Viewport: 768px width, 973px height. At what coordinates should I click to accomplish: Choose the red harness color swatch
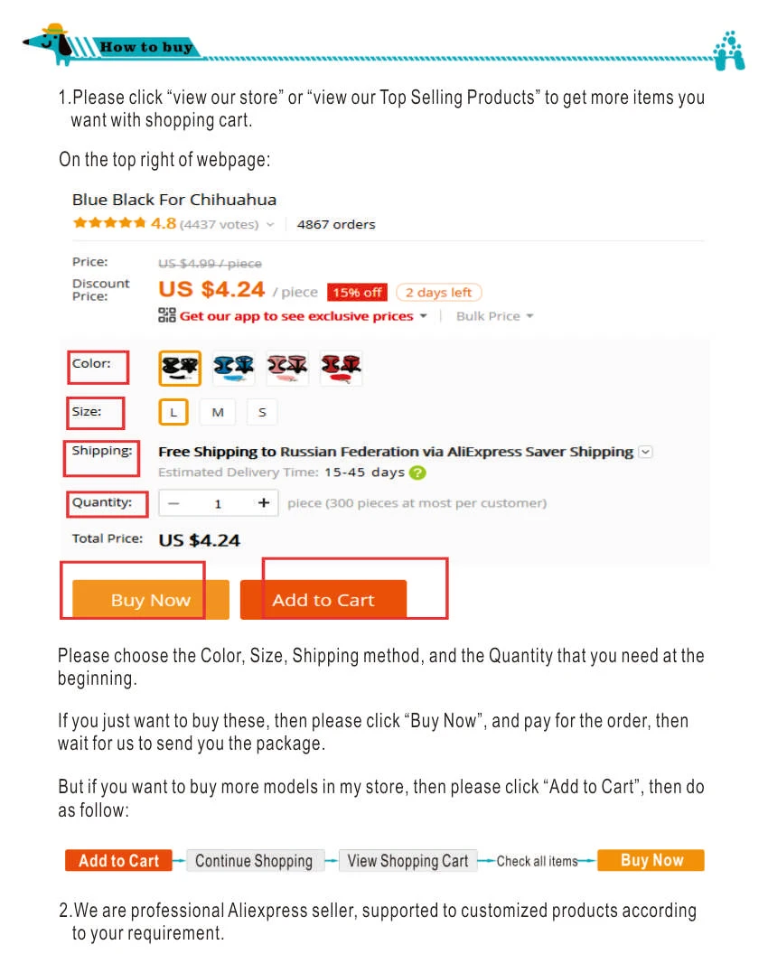pyautogui.click(x=341, y=368)
